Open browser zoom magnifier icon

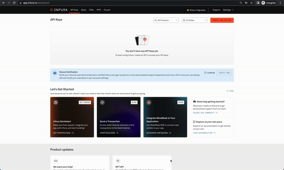point(241,3)
